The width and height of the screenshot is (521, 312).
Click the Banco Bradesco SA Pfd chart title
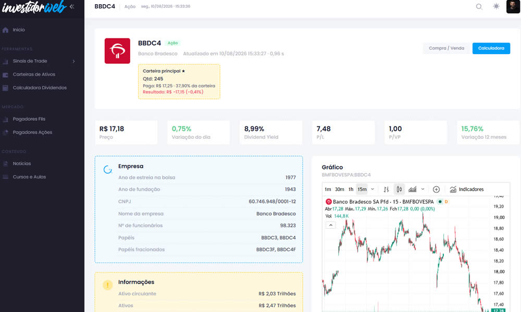click(383, 202)
